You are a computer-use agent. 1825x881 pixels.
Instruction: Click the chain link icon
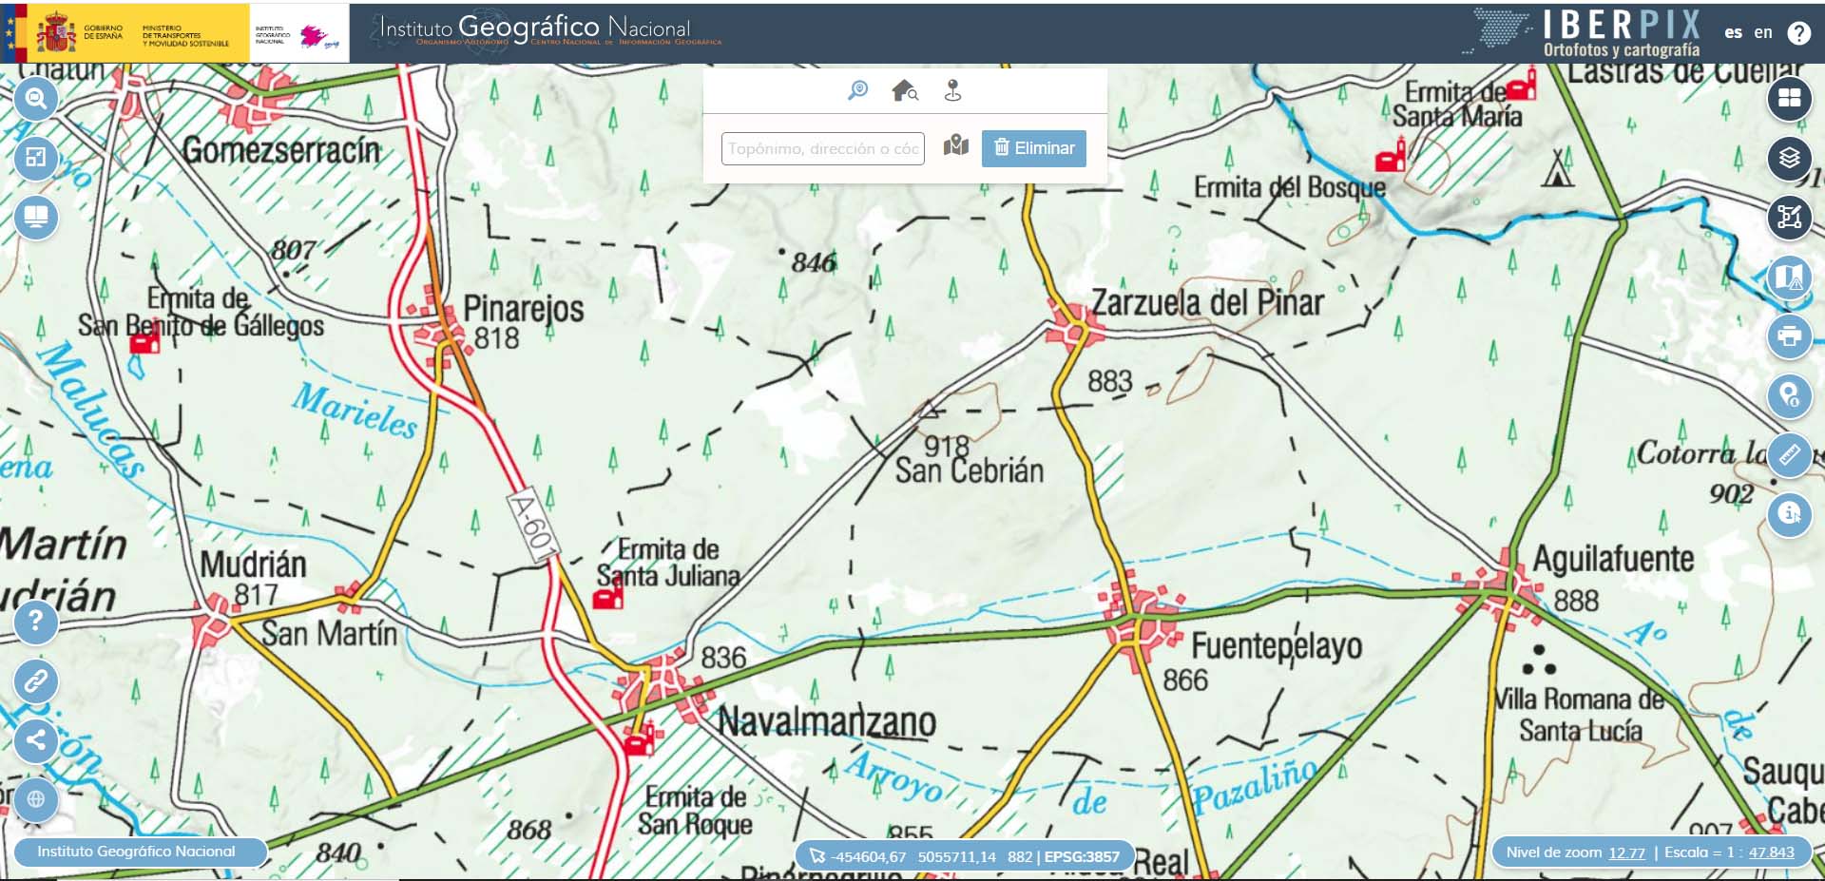coord(36,681)
